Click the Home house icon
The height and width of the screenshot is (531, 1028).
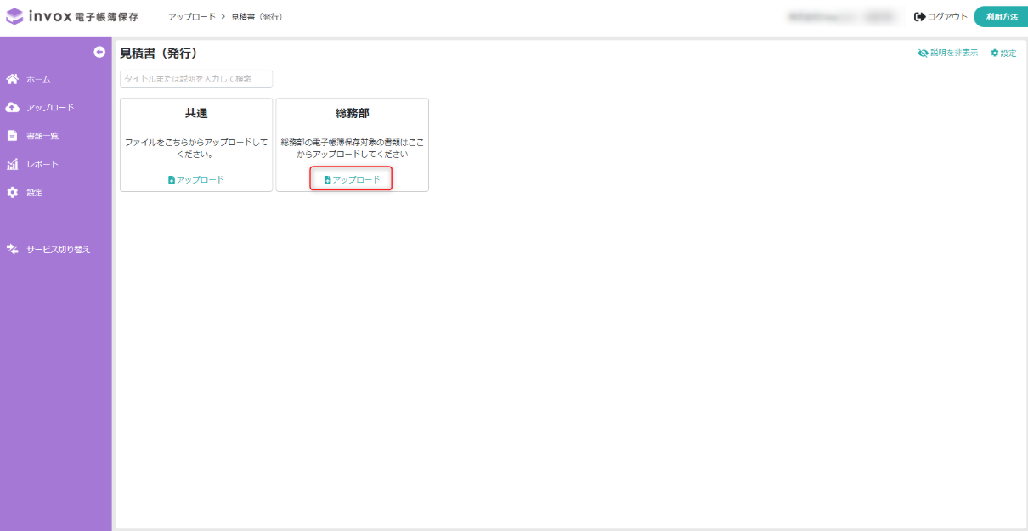[x=12, y=79]
